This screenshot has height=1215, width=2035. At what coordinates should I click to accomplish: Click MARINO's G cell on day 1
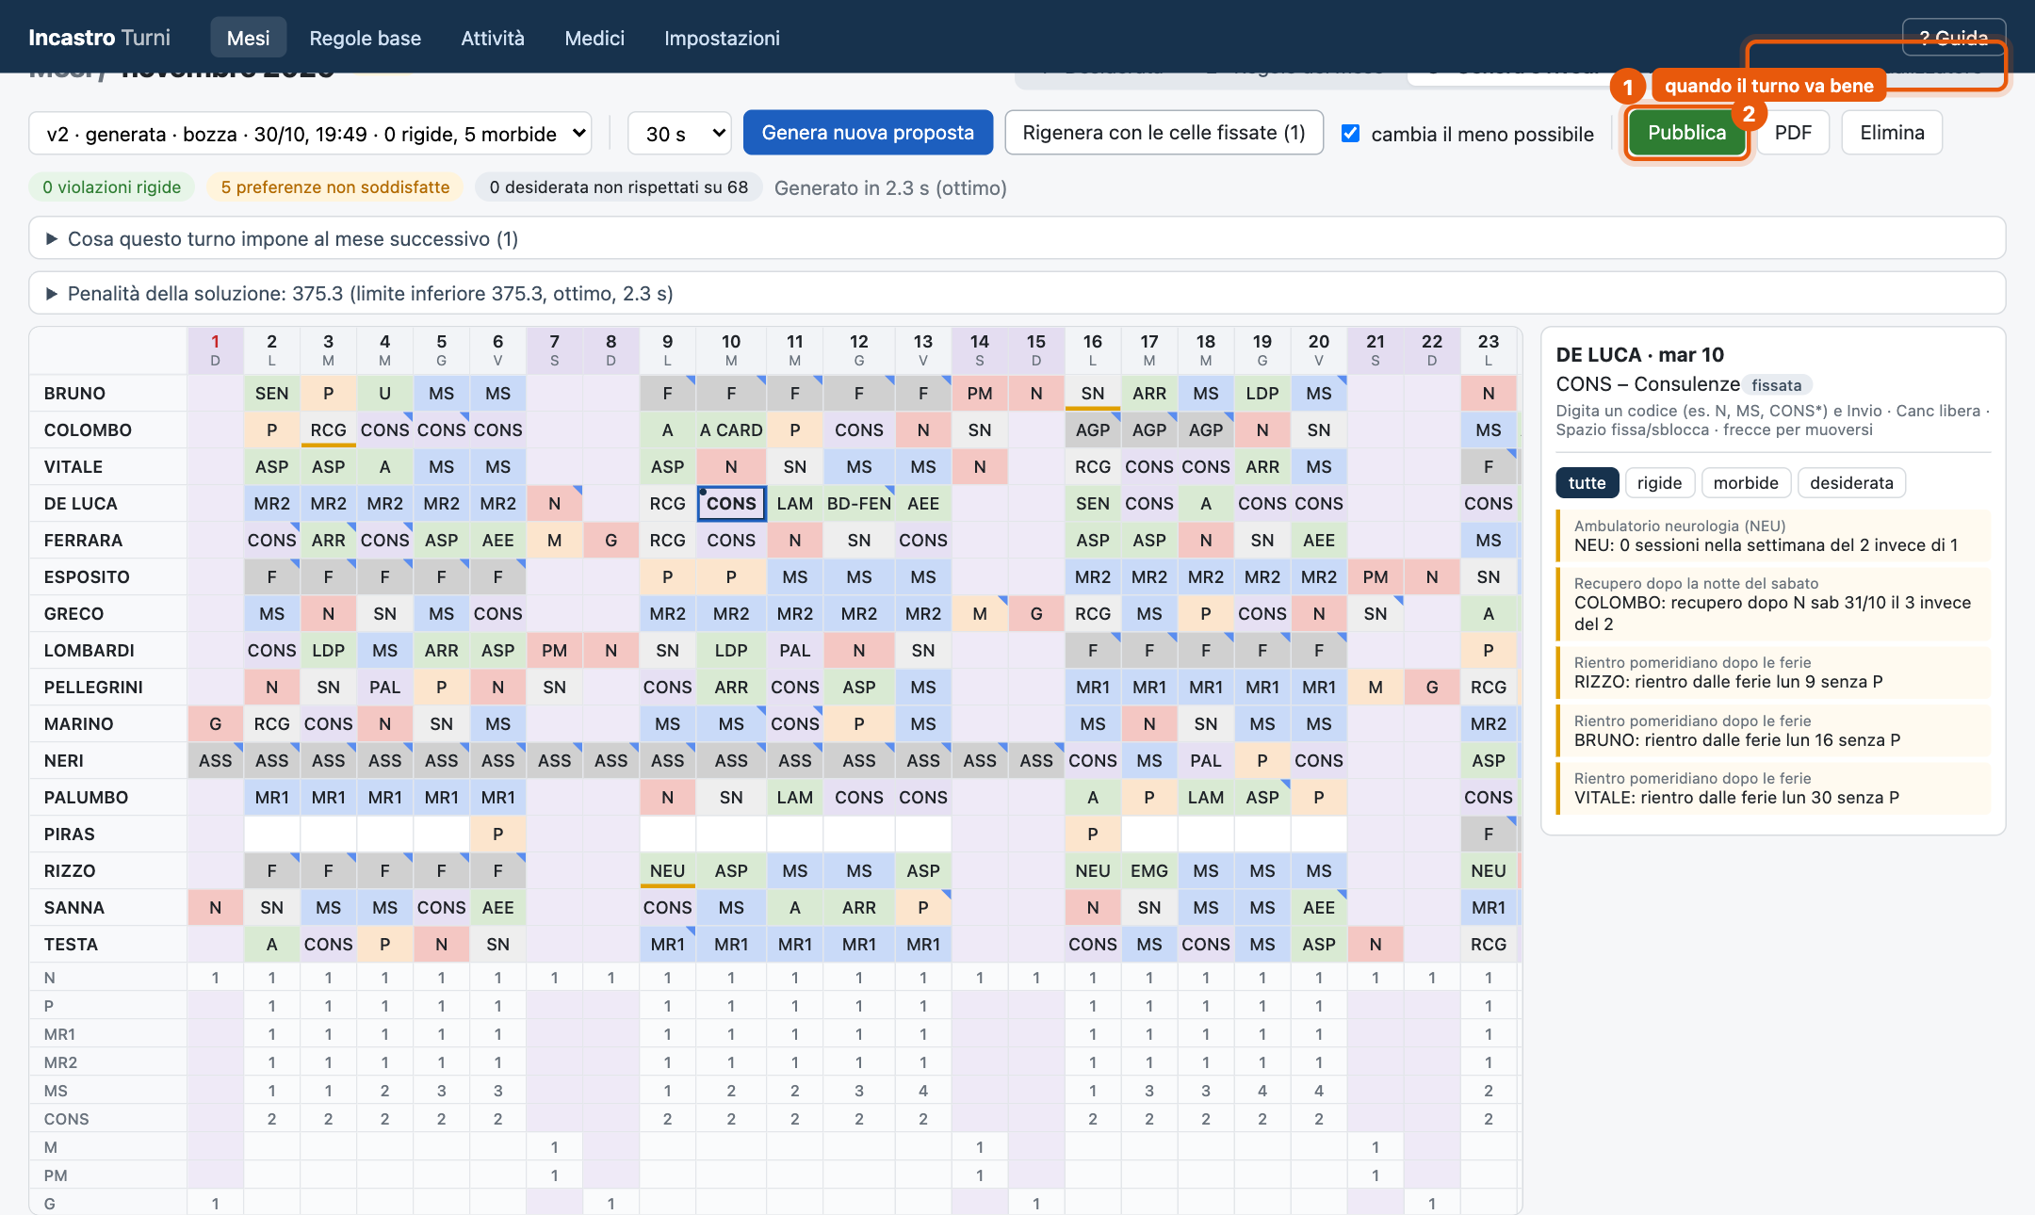215,724
